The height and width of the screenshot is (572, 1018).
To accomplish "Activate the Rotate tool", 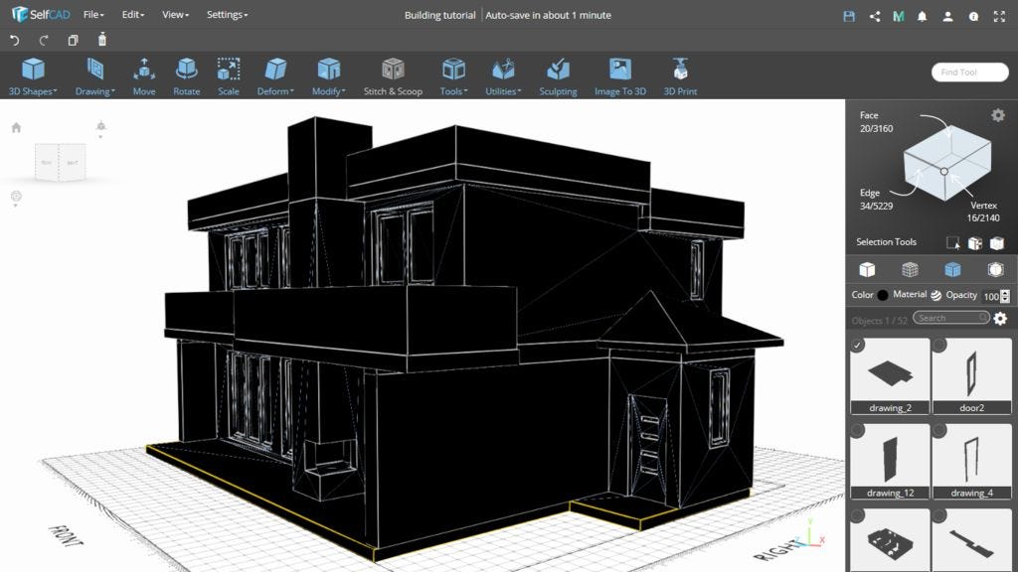I will 186,74.
